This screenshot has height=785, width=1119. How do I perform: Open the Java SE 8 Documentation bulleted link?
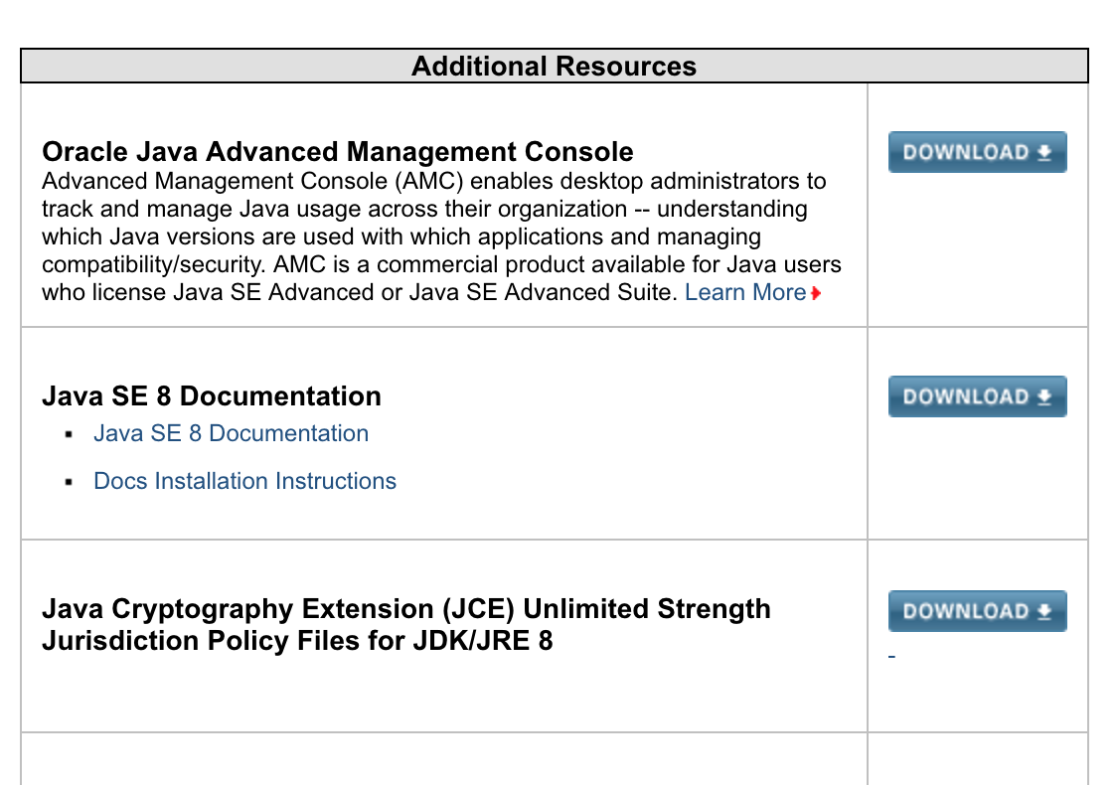pyautogui.click(x=231, y=433)
